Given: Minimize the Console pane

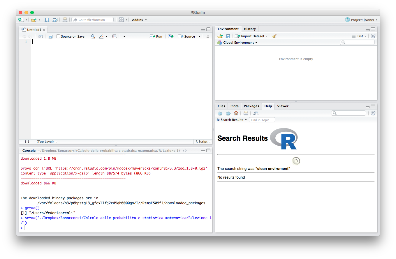Looking at the screenshot, I should 203,151.
